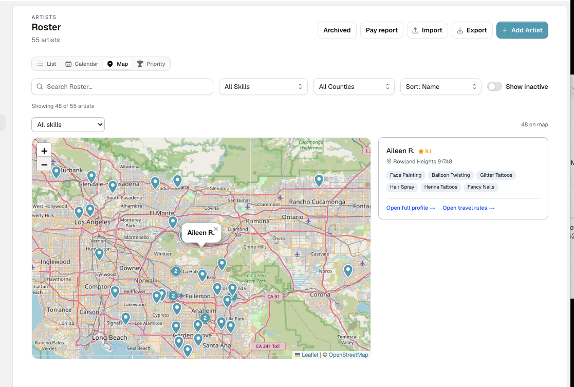Open the Pay report
The height and width of the screenshot is (387, 574).
click(x=381, y=30)
